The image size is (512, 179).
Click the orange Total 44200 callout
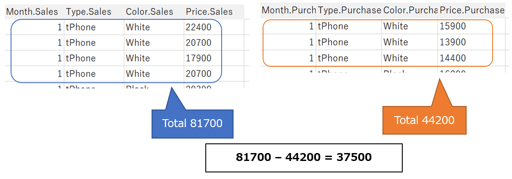pyautogui.click(x=424, y=120)
